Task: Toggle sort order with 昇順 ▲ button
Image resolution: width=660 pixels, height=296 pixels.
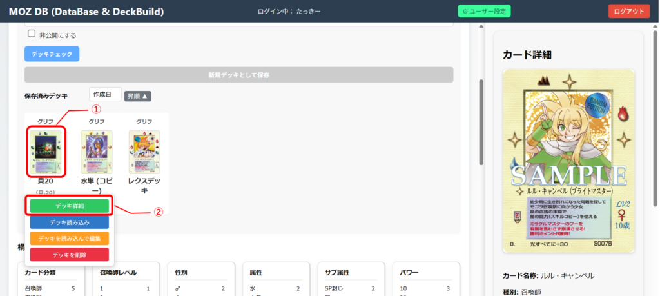Action: pyautogui.click(x=137, y=96)
